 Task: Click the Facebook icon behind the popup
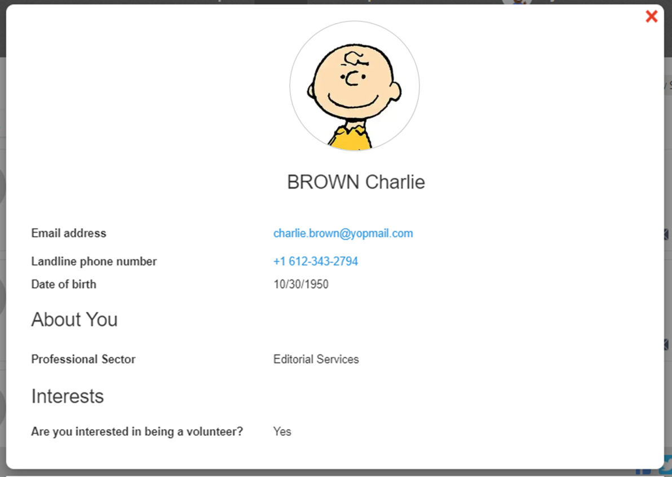coord(644,471)
